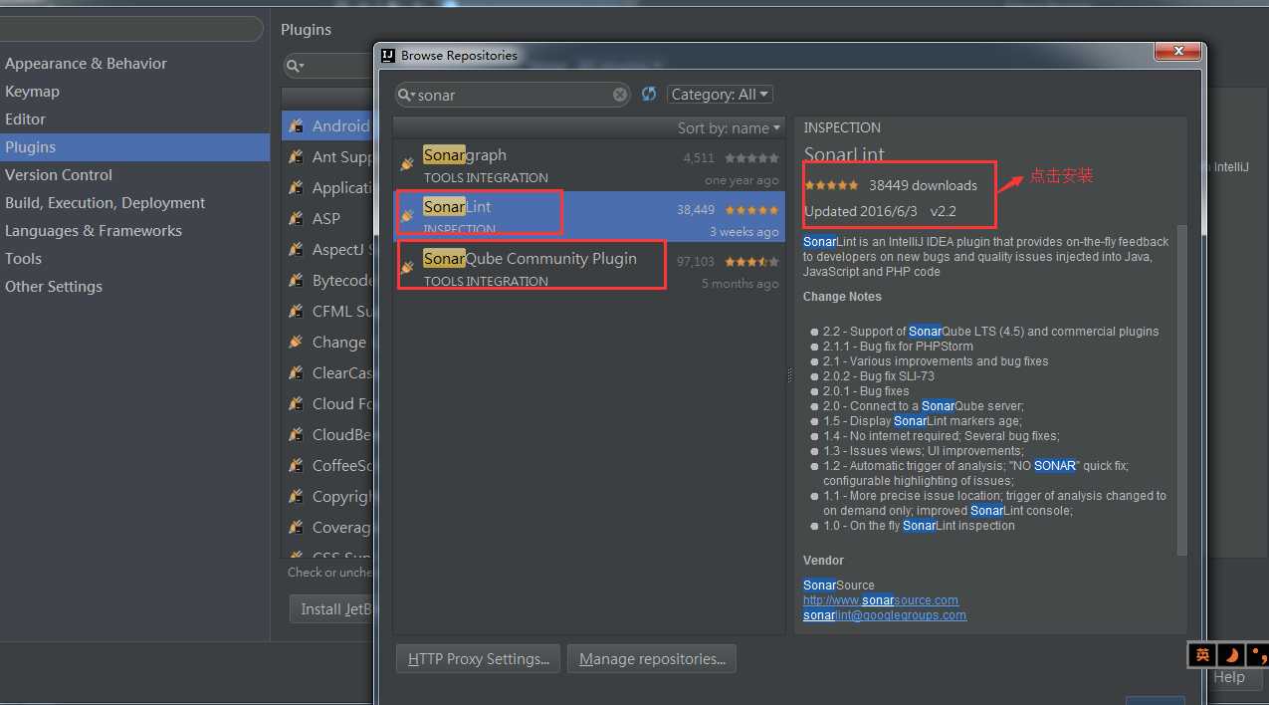Select Appearance & Behavior settings
The height and width of the screenshot is (705, 1269).
pyautogui.click(x=86, y=63)
